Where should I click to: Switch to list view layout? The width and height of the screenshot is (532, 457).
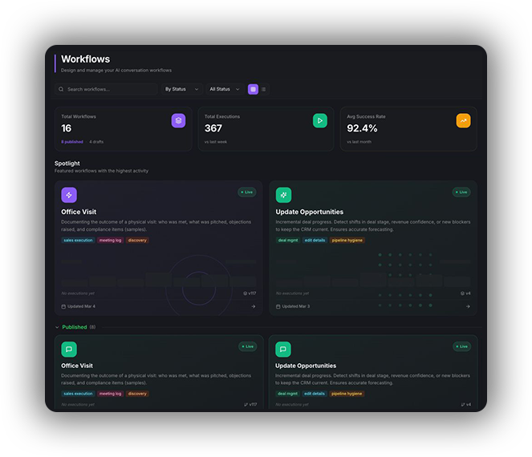263,89
